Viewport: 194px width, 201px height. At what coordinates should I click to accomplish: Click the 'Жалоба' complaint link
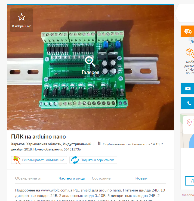click(x=188, y=195)
